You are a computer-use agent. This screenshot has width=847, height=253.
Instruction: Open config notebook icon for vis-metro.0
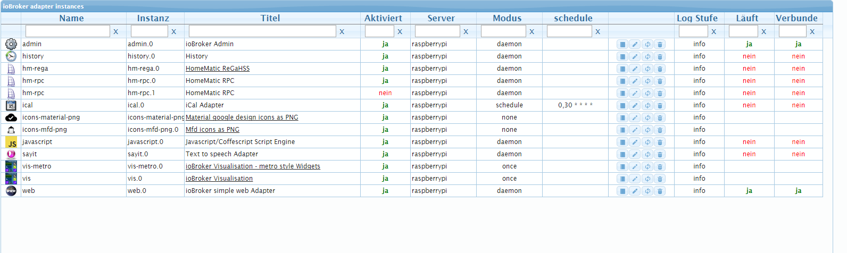(622, 166)
